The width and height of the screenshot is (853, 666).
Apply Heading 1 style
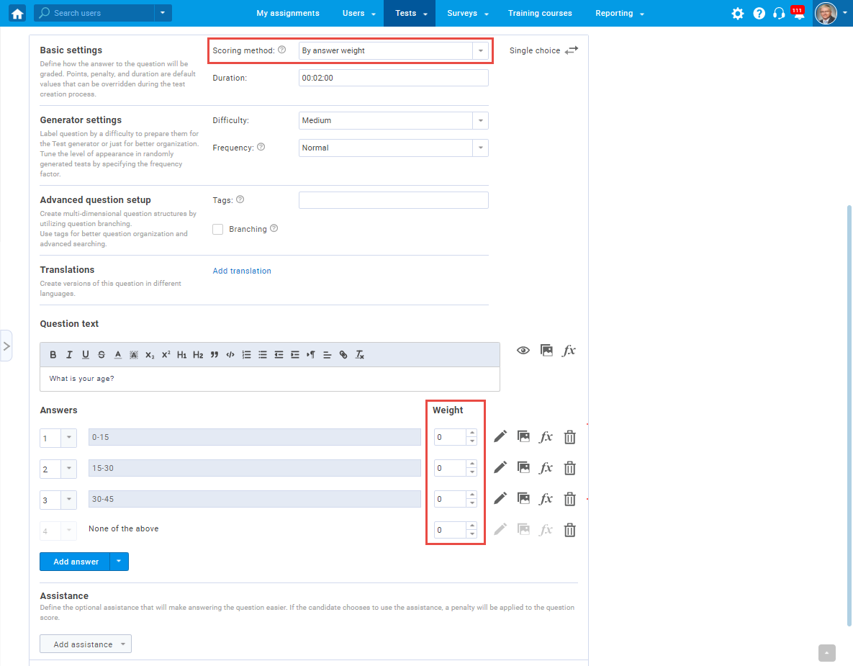[181, 355]
